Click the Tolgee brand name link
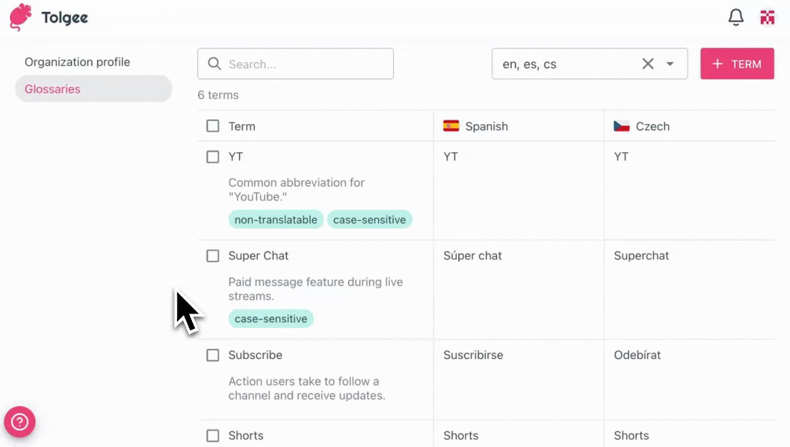This screenshot has height=447, width=790. (x=65, y=17)
